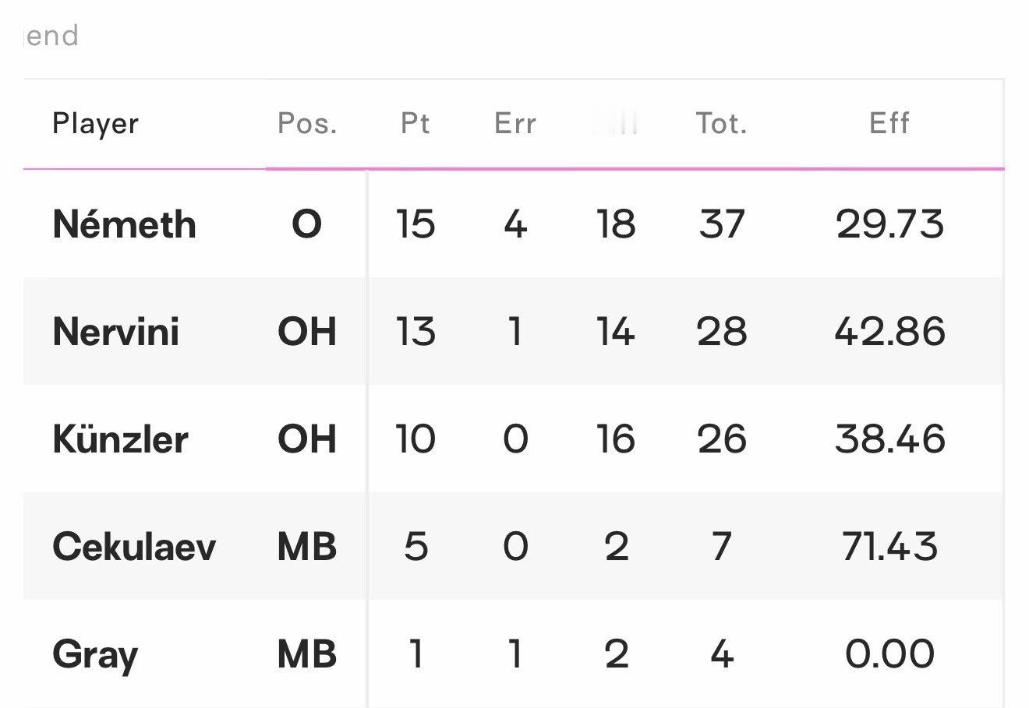This screenshot has width=1029, height=708.
Task: Click the Err column header
Action: coord(514,124)
